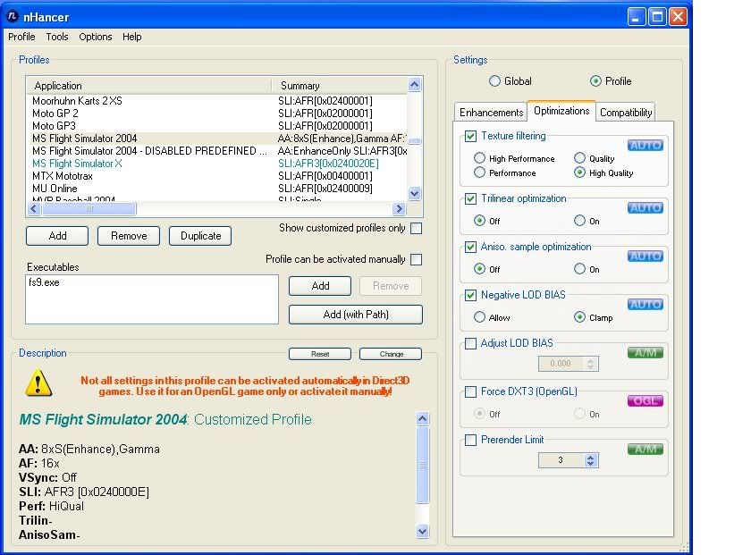Enable the Force DXT3 (OpenGL) checkbox

coord(471,391)
